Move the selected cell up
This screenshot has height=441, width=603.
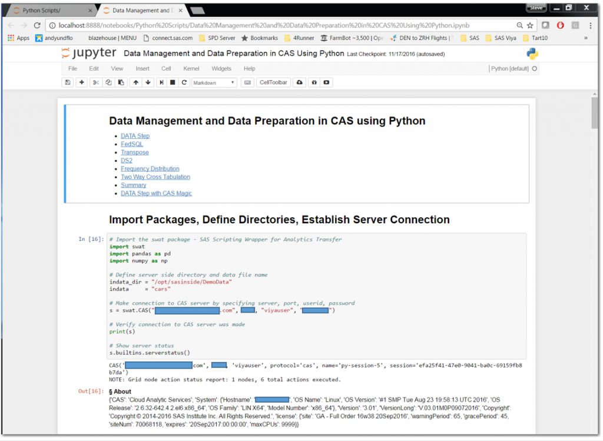(135, 82)
